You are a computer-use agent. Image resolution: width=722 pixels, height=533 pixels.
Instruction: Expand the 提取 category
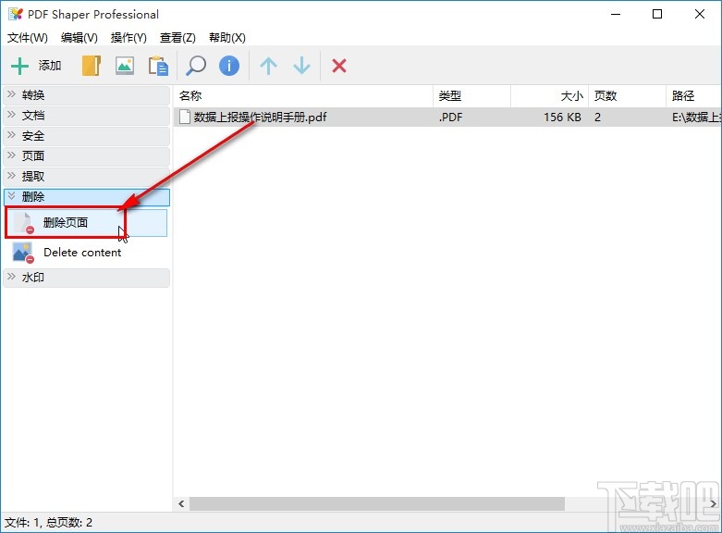87,177
